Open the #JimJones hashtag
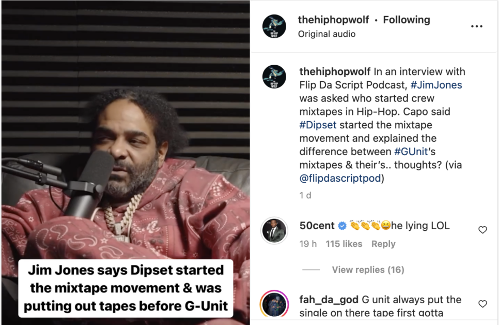 click(x=436, y=85)
